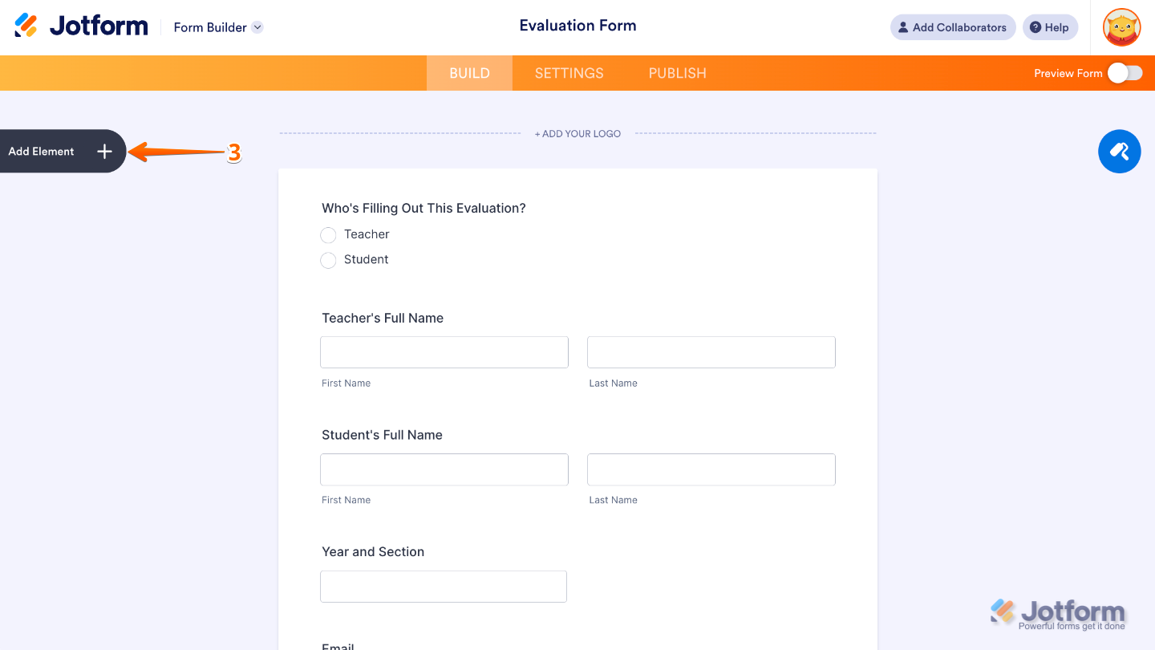Click the Year and Section text field
1155x650 pixels.
click(x=443, y=587)
